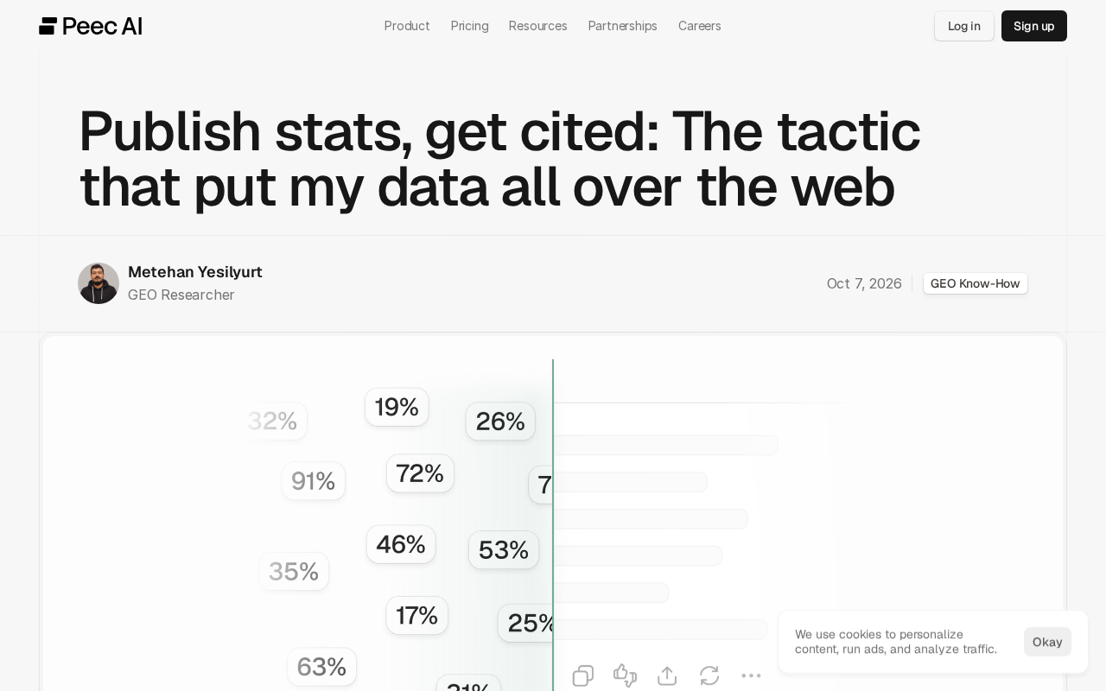1106x691 pixels.
Task: Click the copy icon in illustration
Action: (x=583, y=675)
